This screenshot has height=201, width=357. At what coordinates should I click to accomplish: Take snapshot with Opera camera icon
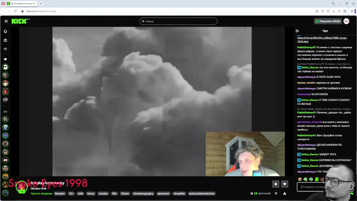(317, 11)
